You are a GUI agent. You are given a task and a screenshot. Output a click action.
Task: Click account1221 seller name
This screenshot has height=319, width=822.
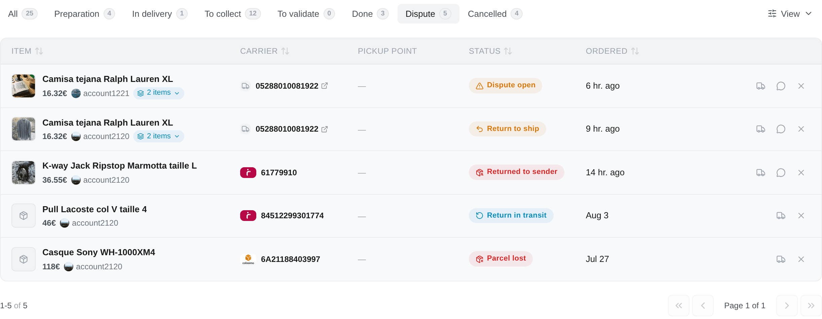106,93
